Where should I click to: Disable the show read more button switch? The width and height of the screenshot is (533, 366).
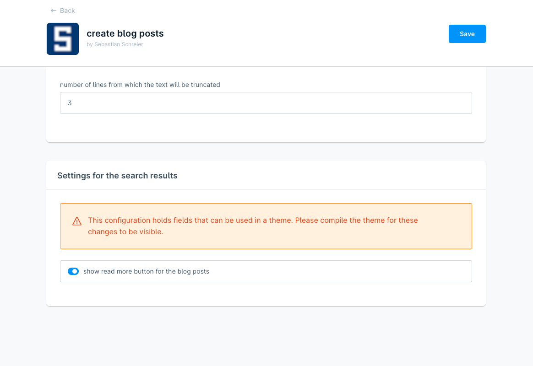click(x=73, y=271)
